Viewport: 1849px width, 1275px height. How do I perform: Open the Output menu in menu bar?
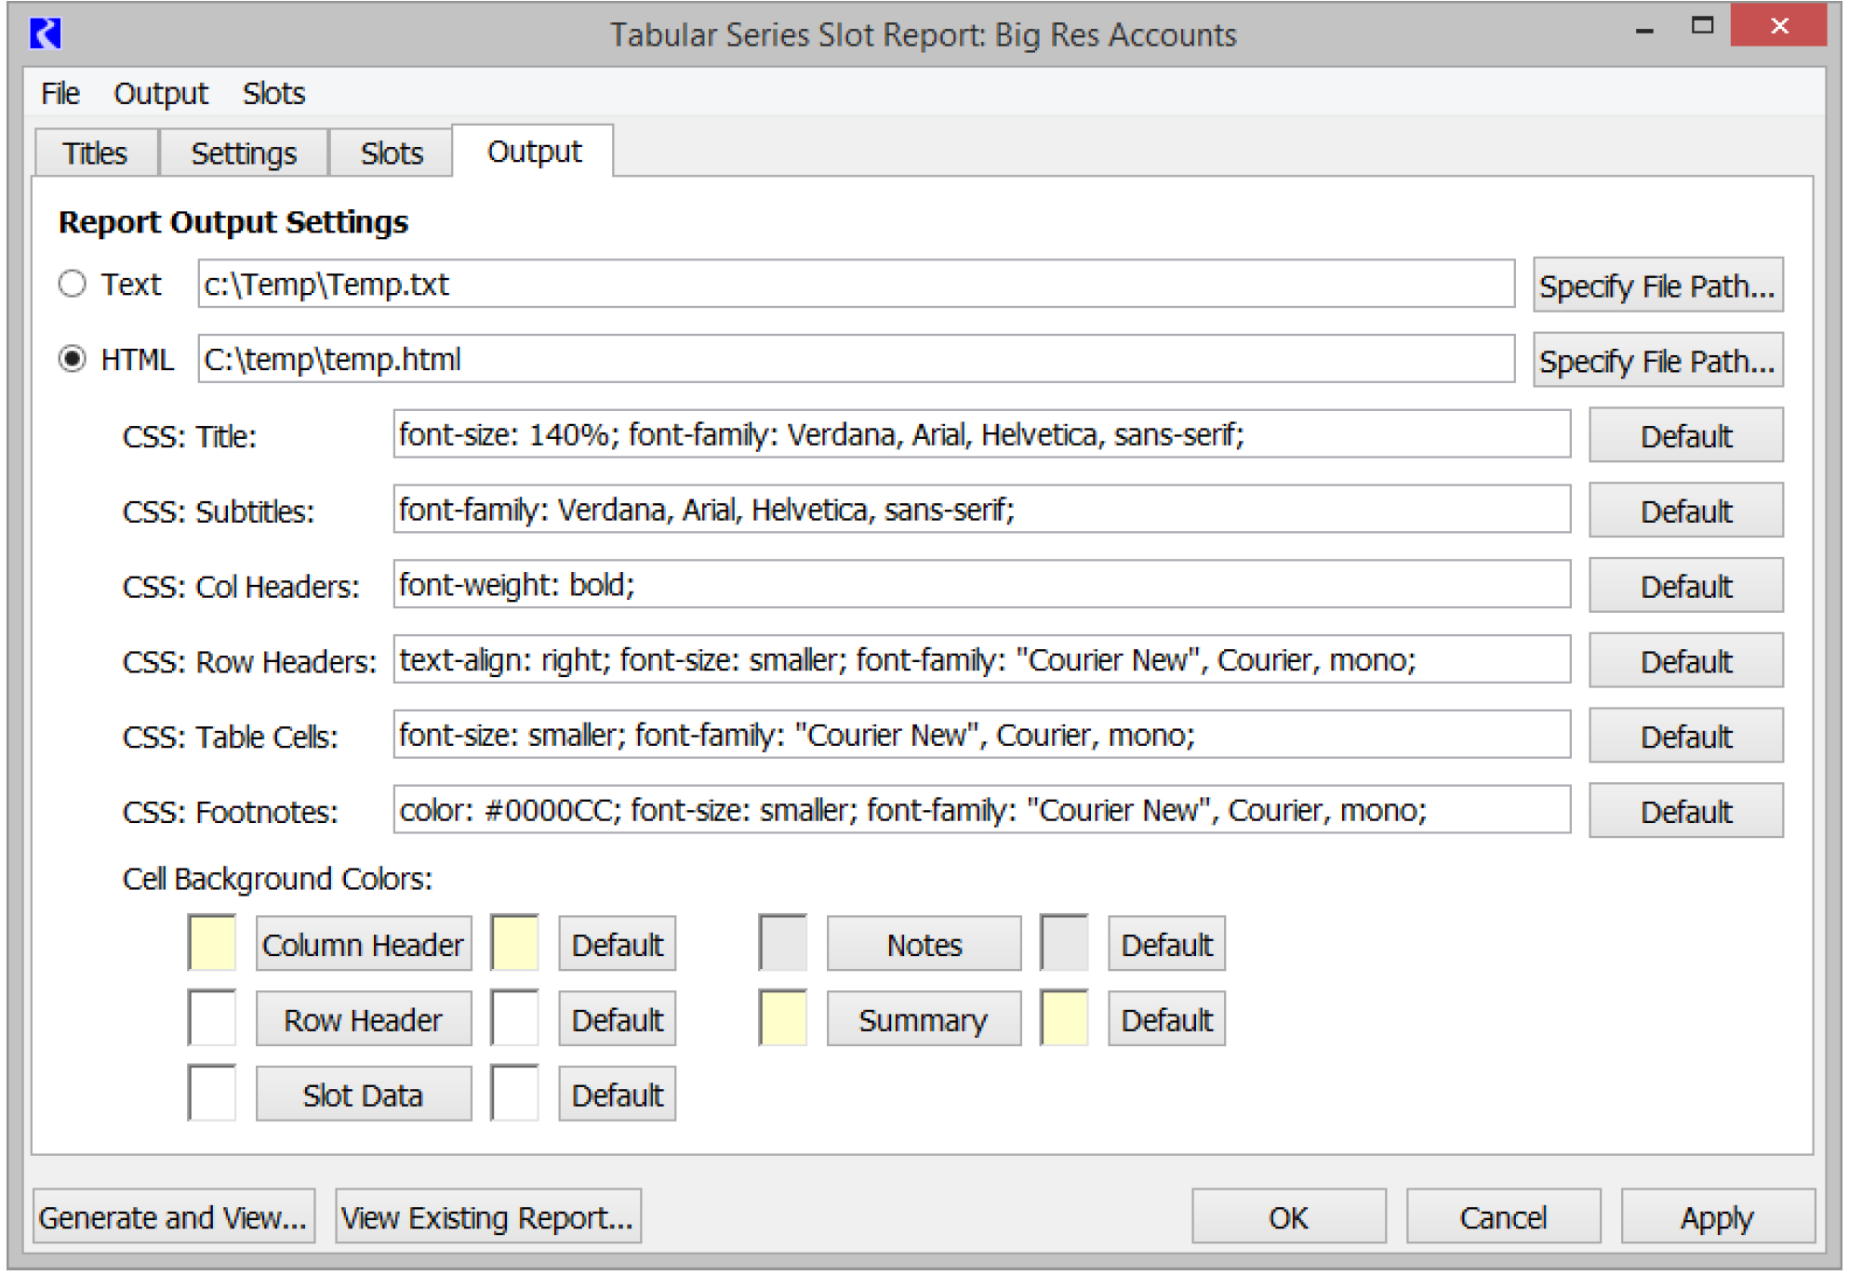(x=161, y=93)
